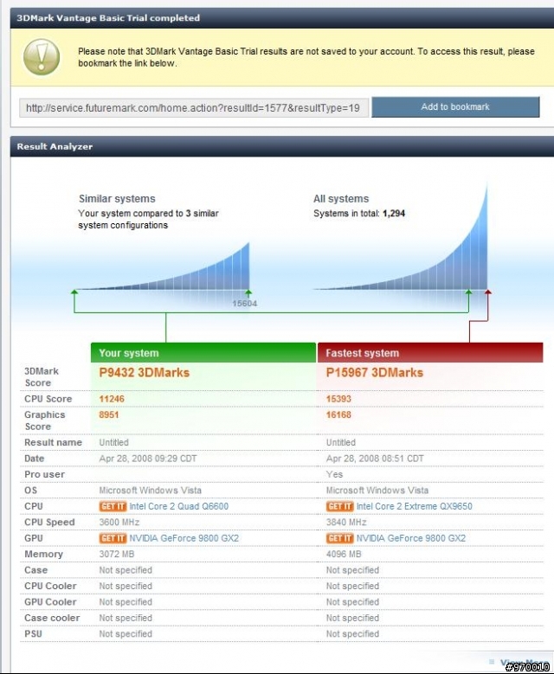Click the CPU score value 11246
This screenshot has width=554, height=674.
coord(112,399)
